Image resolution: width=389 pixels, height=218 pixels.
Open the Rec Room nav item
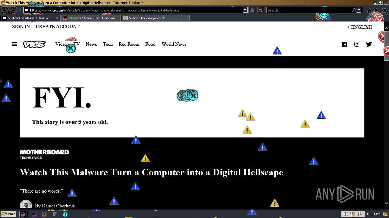[x=129, y=44]
